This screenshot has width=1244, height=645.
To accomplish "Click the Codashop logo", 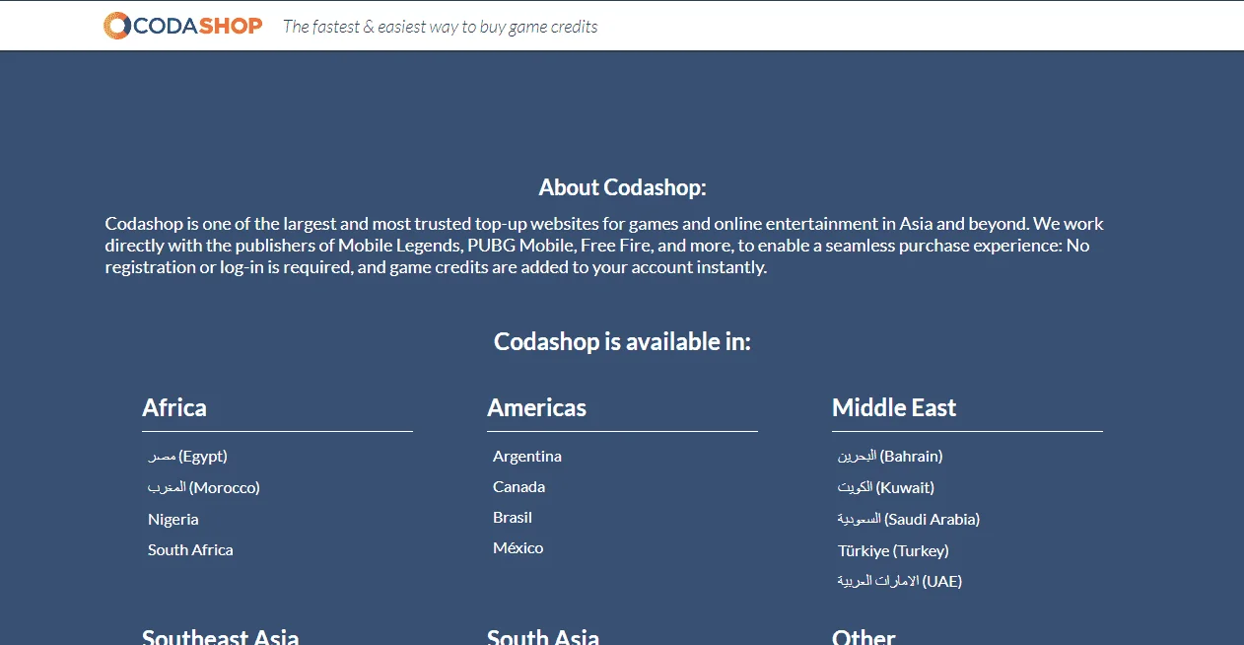I will [x=183, y=26].
